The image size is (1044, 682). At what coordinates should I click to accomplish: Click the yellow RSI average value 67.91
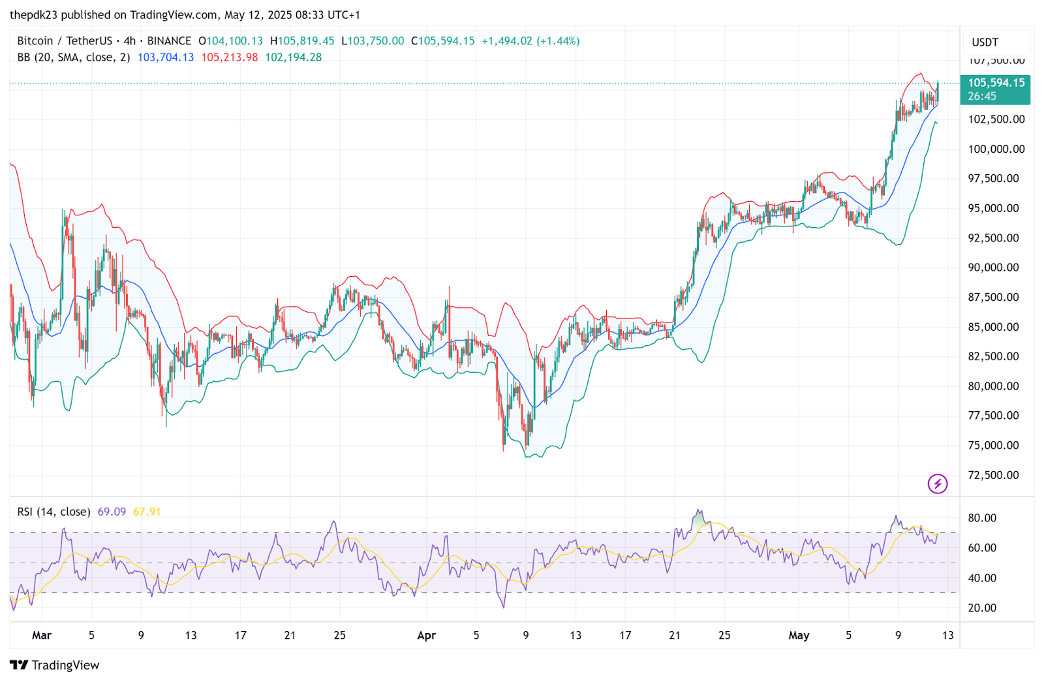pos(147,512)
